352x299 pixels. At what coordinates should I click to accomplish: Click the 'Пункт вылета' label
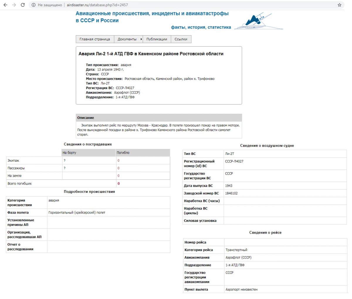click(196, 289)
